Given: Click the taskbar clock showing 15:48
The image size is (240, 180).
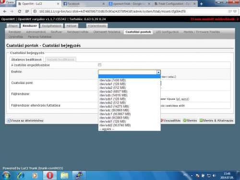Looking at the screenshot, I should [x=227, y=176].
